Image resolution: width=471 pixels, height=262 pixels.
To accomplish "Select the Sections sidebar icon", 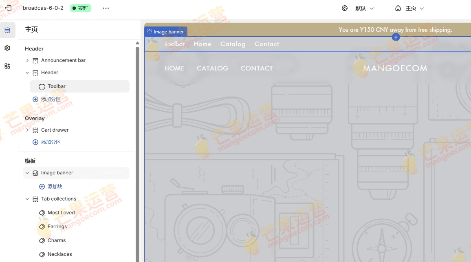I will 7,30.
